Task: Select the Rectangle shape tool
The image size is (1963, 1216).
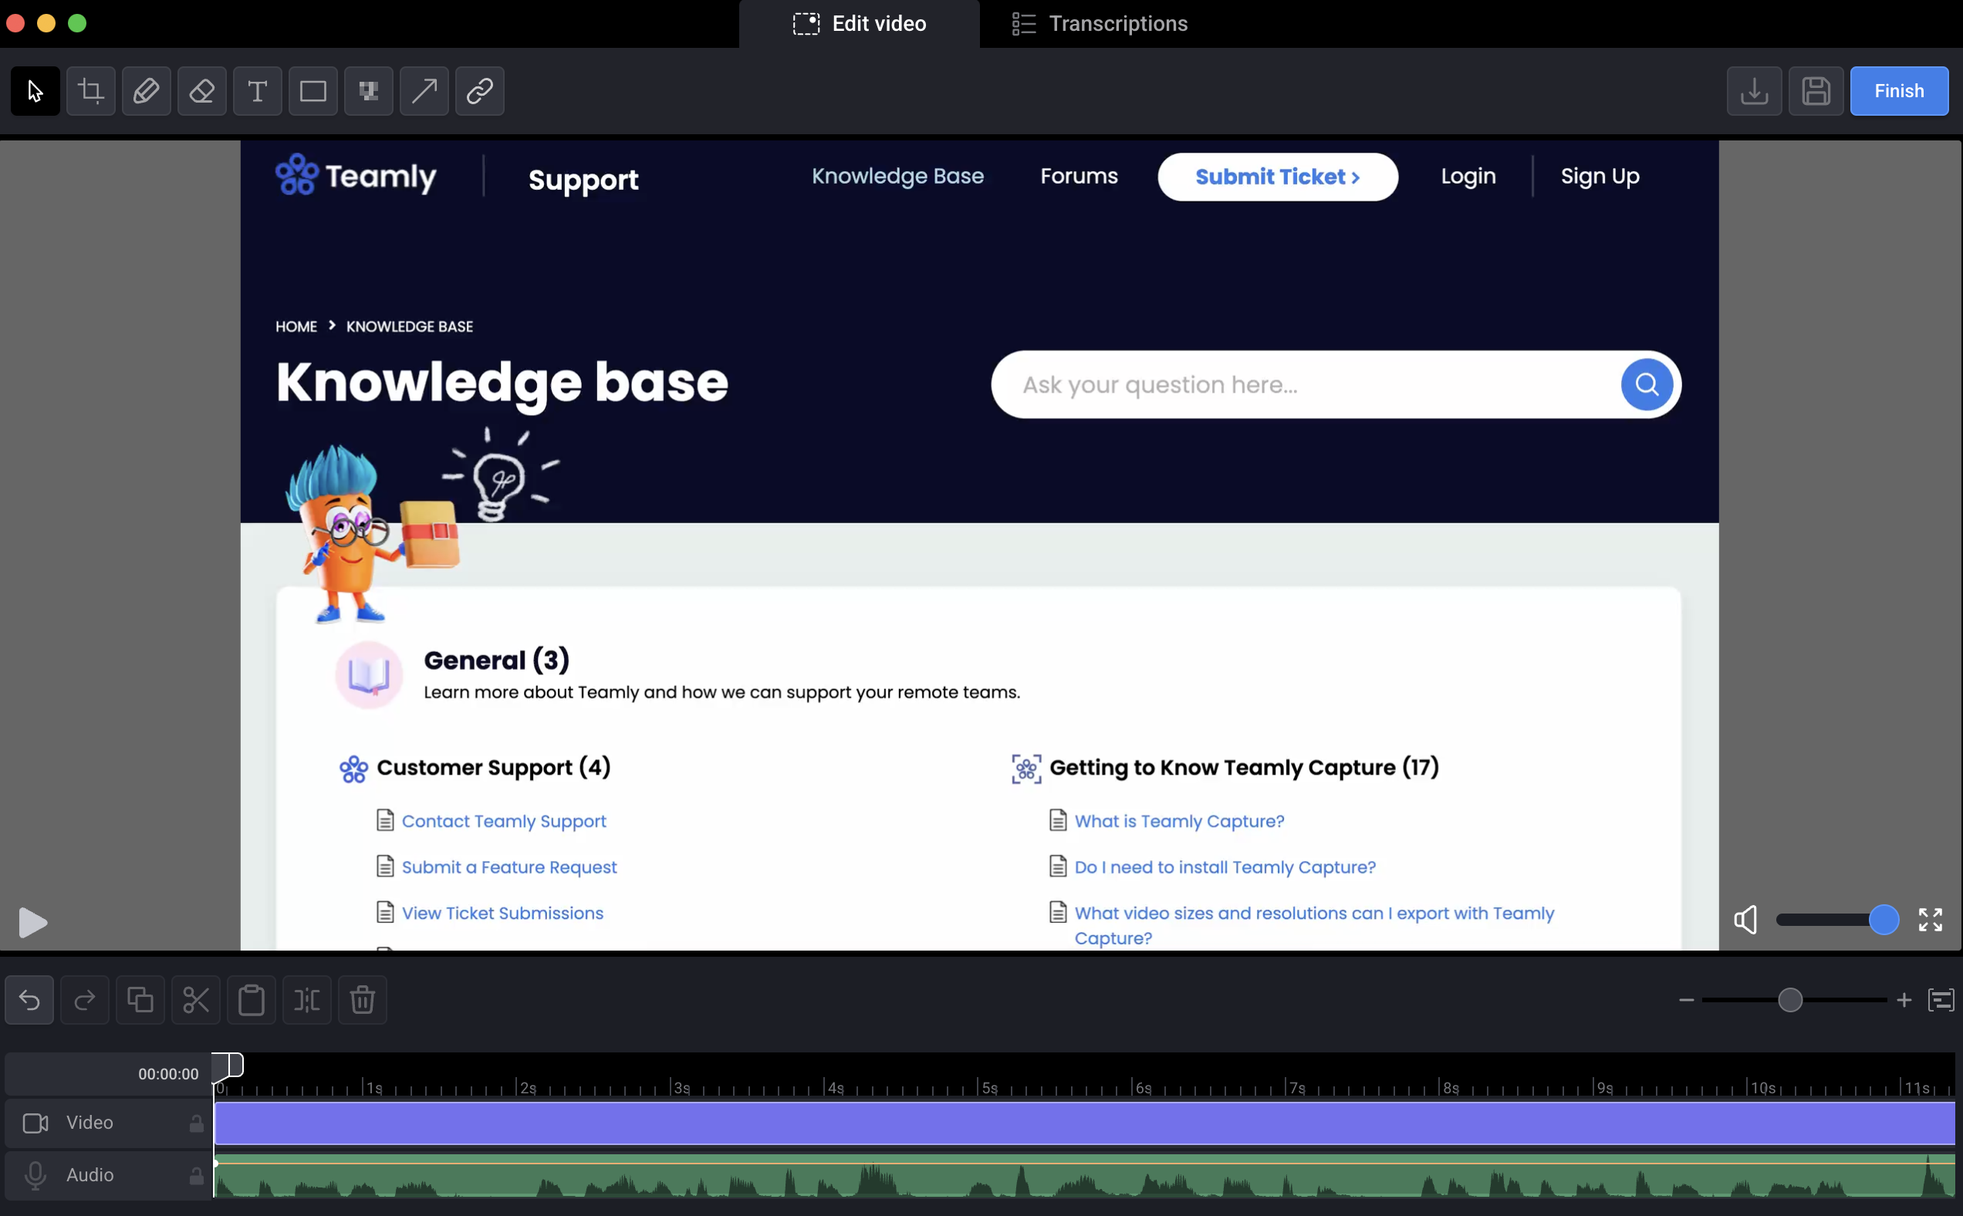Action: click(x=313, y=91)
